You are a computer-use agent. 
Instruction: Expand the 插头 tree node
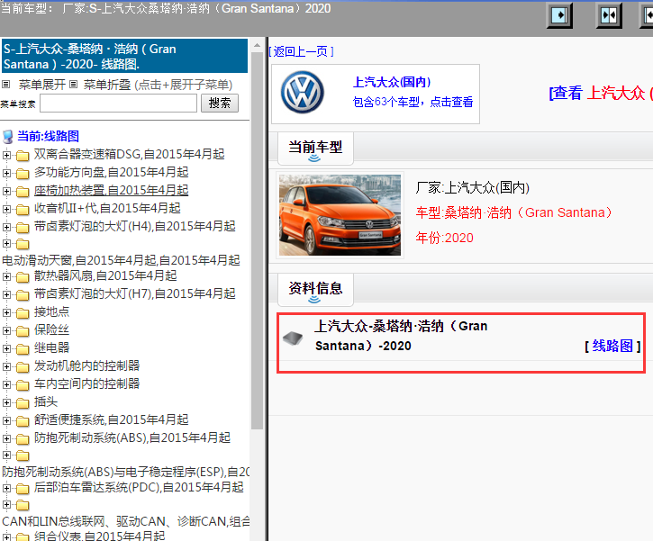pyautogui.click(x=6, y=402)
